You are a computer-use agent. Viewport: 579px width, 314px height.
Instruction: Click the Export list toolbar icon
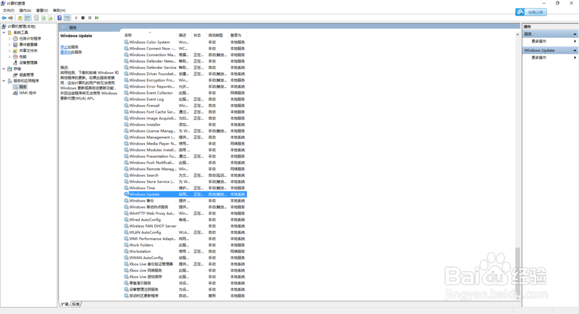[50, 18]
